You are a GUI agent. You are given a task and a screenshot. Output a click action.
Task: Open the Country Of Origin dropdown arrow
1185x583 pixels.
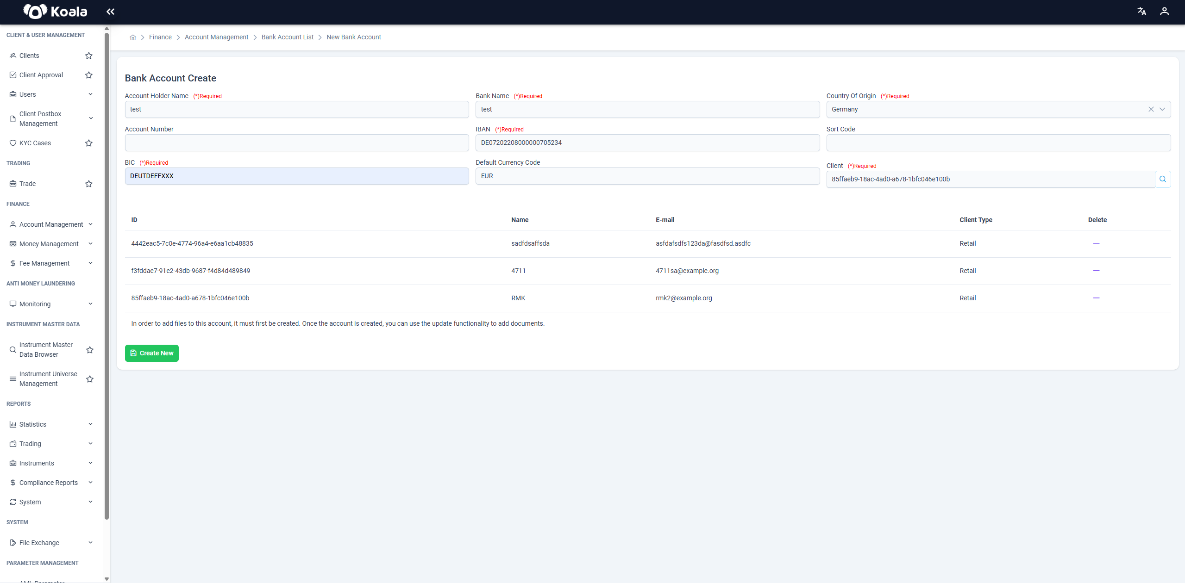click(1162, 109)
